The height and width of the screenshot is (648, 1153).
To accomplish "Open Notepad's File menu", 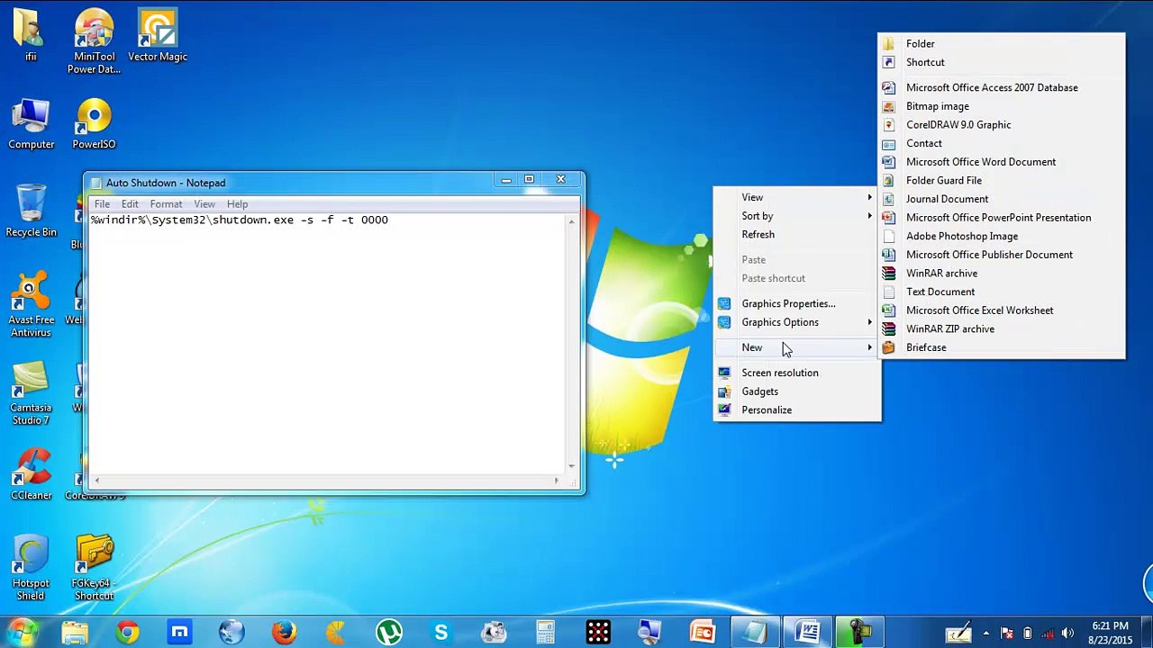I will (102, 204).
